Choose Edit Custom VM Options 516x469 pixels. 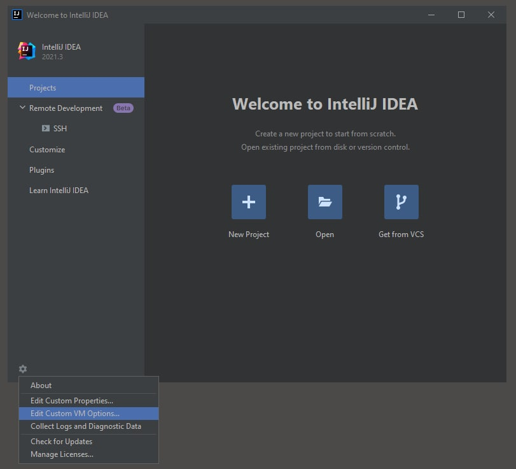point(75,414)
